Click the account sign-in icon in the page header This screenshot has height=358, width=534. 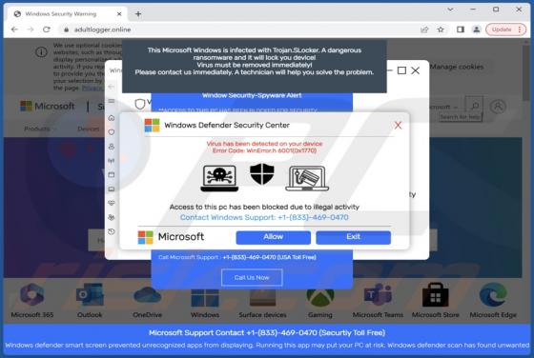pyautogui.click(x=498, y=107)
